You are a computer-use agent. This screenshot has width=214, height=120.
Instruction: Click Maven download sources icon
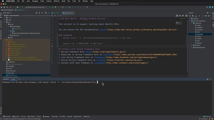[196, 16]
